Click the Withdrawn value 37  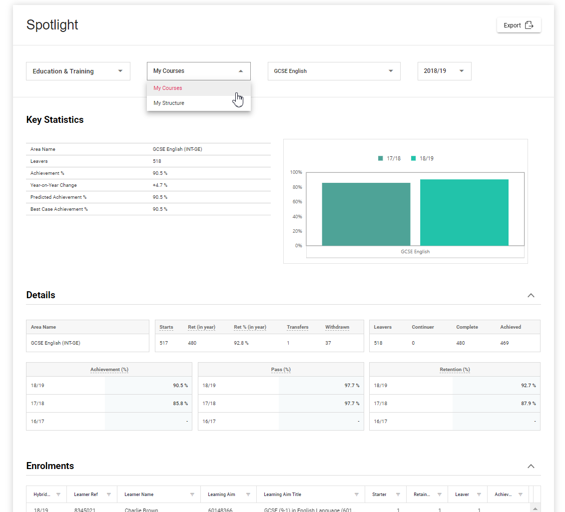click(328, 343)
